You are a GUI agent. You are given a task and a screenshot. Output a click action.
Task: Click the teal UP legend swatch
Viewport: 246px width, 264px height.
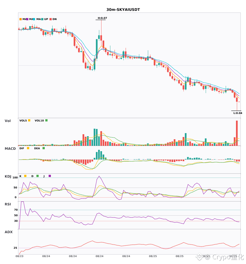[42, 19]
